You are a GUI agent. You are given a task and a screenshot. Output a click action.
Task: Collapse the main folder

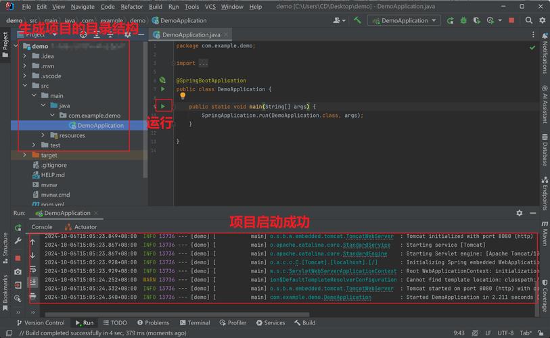(x=34, y=95)
